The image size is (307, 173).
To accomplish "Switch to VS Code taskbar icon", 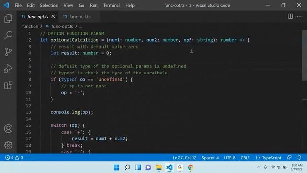I will (x=169, y=168).
